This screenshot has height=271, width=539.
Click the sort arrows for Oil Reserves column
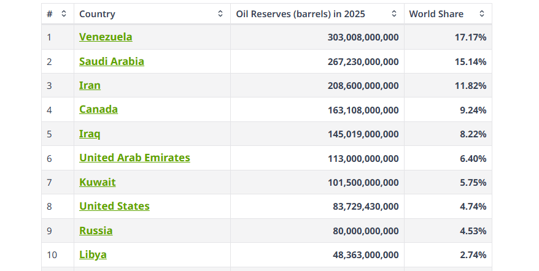[x=394, y=13]
